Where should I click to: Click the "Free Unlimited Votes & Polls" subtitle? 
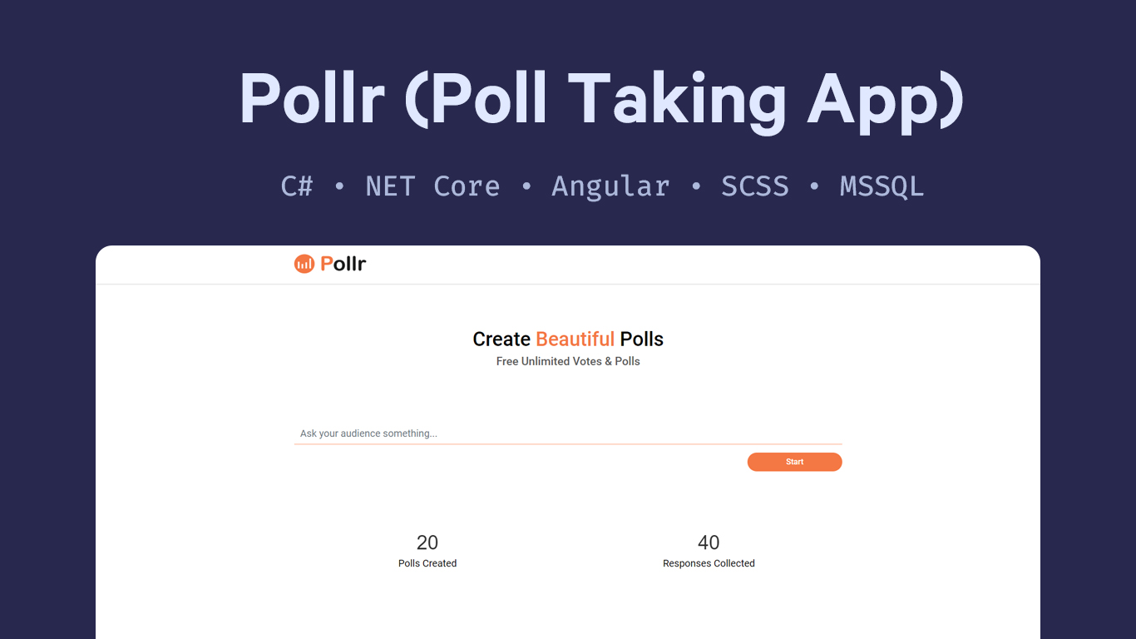point(568,361)
